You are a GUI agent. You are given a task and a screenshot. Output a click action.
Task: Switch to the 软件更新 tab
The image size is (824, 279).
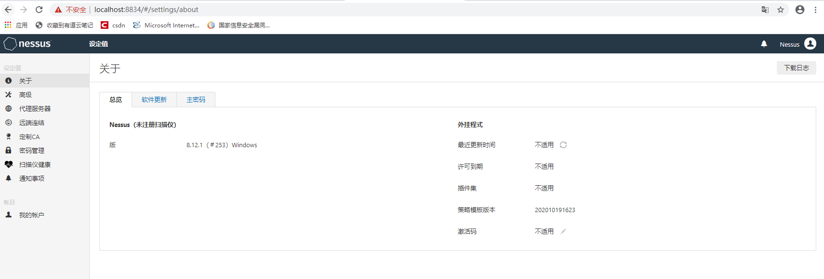(x=154, y=100)
